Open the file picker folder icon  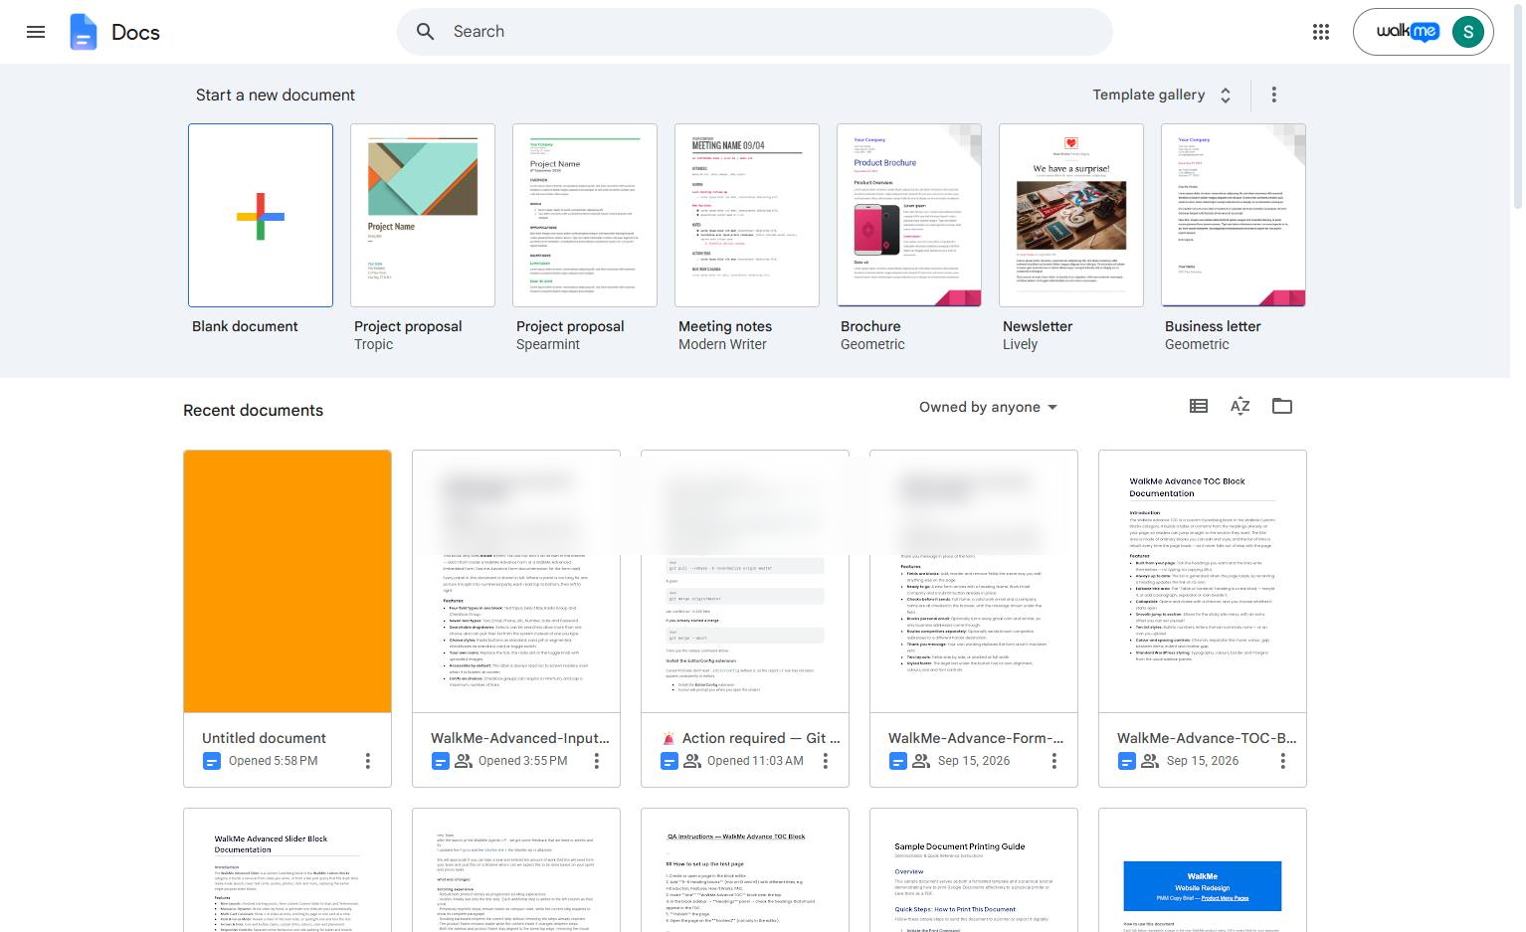tap(1282, 406)
